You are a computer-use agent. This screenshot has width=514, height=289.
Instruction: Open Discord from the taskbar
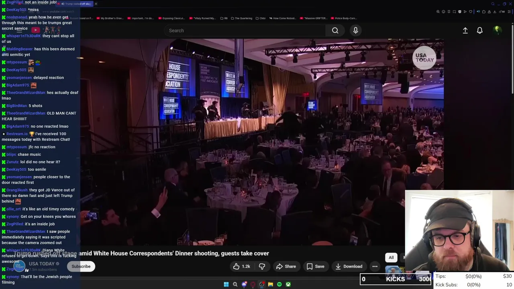click(244, 284)
